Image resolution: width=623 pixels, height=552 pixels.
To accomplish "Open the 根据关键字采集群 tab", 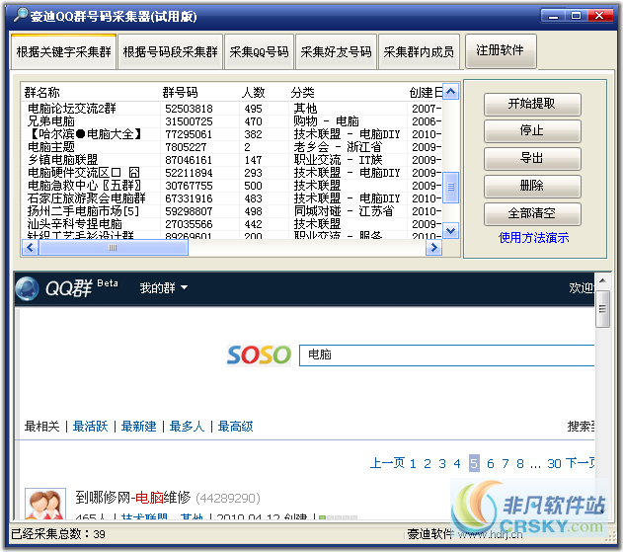I will click(x=63, y=51).
